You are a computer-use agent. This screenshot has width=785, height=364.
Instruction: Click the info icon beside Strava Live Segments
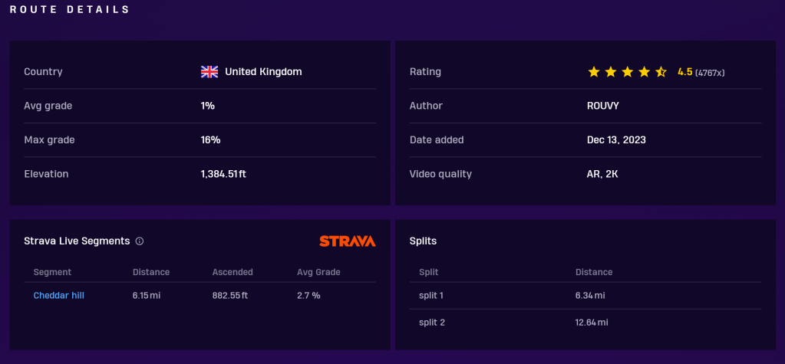pos(140,241)
